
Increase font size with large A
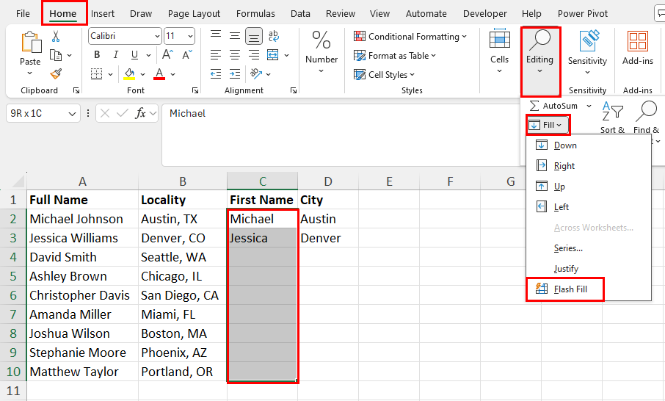(x=167, y=55)
